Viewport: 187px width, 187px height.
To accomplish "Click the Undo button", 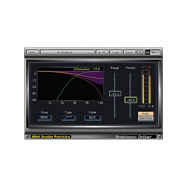I will tap(32, 52).
